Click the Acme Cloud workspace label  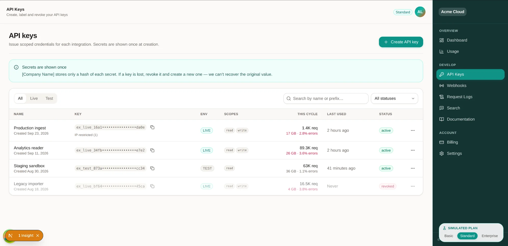click(453, 12)
